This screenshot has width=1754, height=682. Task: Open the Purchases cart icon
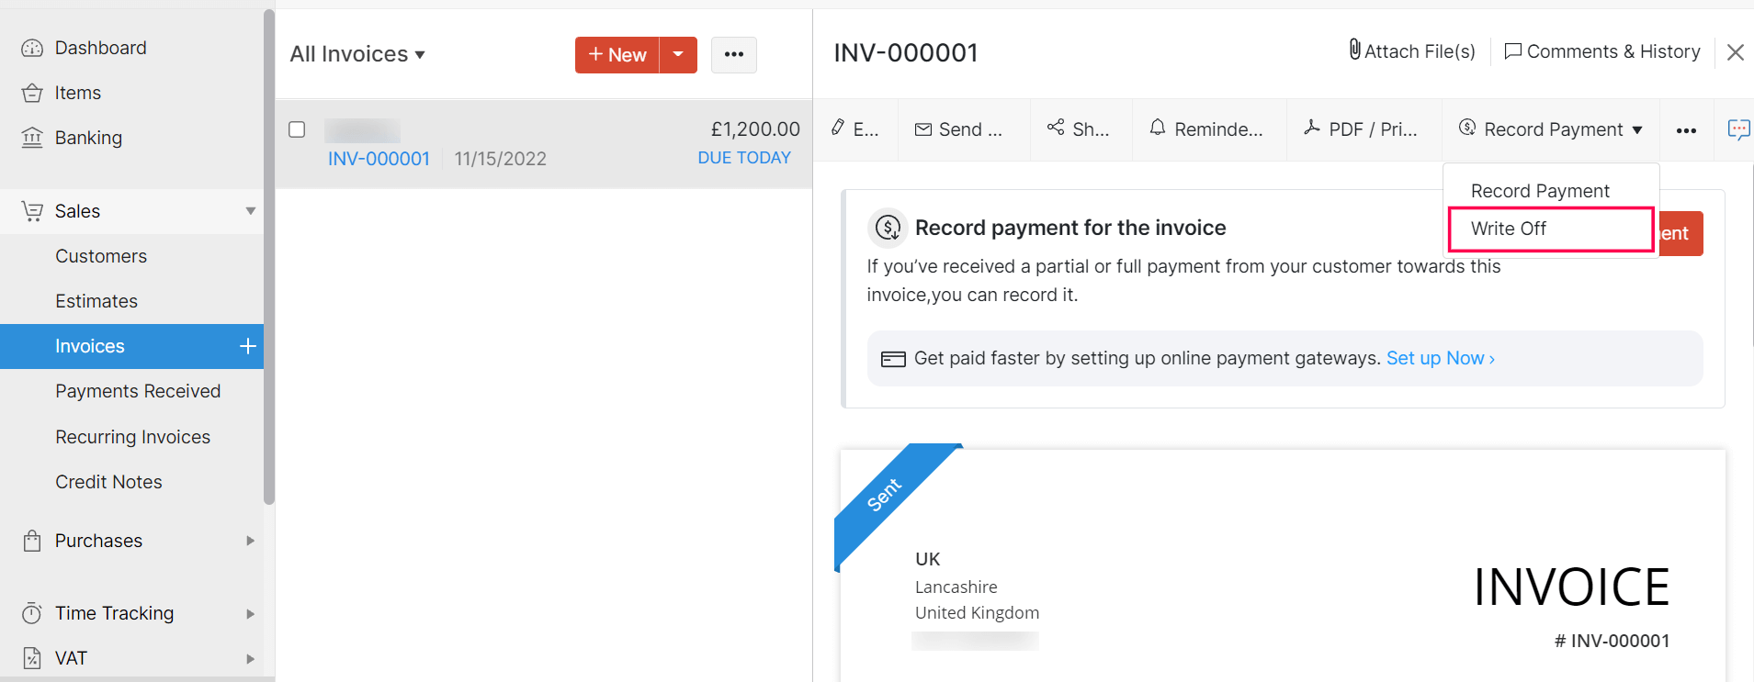(33, 541)
